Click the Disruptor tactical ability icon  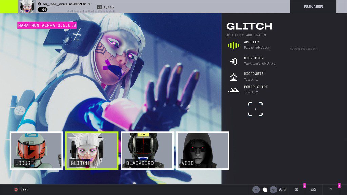[233, 61]
